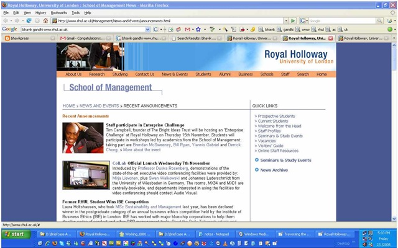Image resolution: width=398 pixels, height=248 pixels.
Task: Open the Help menu
Action: coord(88,12)
